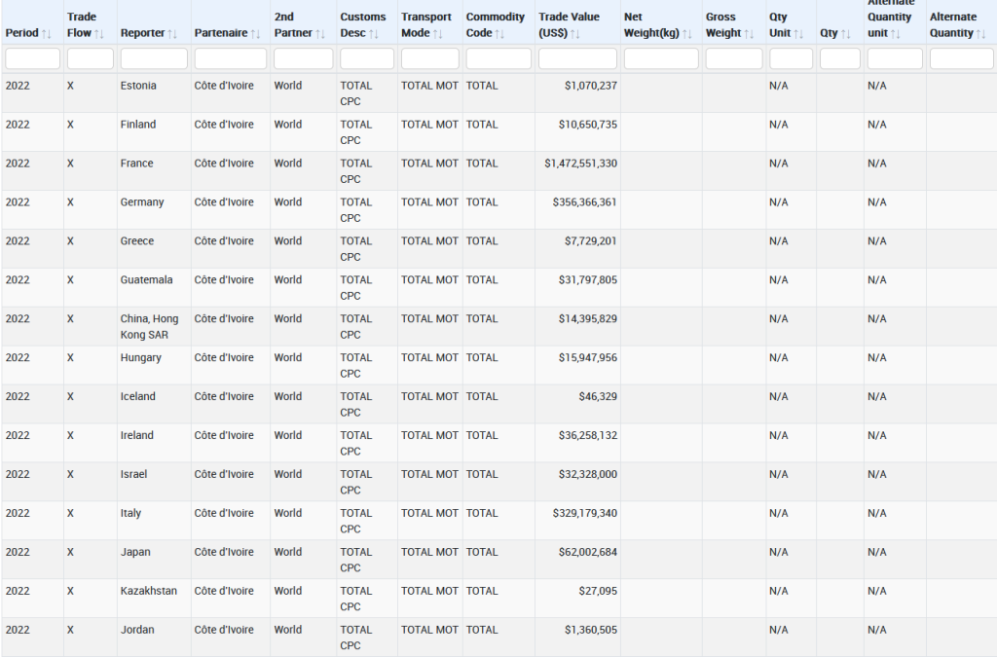This screenshot has height=657, width=997.
Task: Click the Alternate Quantity unit filter field
Action: (895, 58)
